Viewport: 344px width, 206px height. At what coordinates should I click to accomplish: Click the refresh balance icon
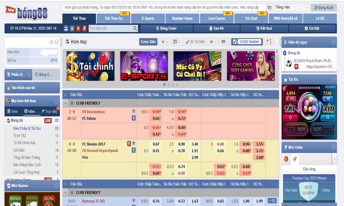point(52,42)
